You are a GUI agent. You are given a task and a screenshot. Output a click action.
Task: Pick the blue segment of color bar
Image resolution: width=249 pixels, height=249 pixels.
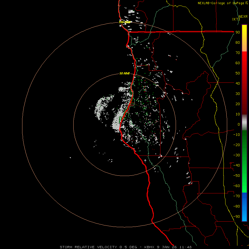tap(244, 207)
